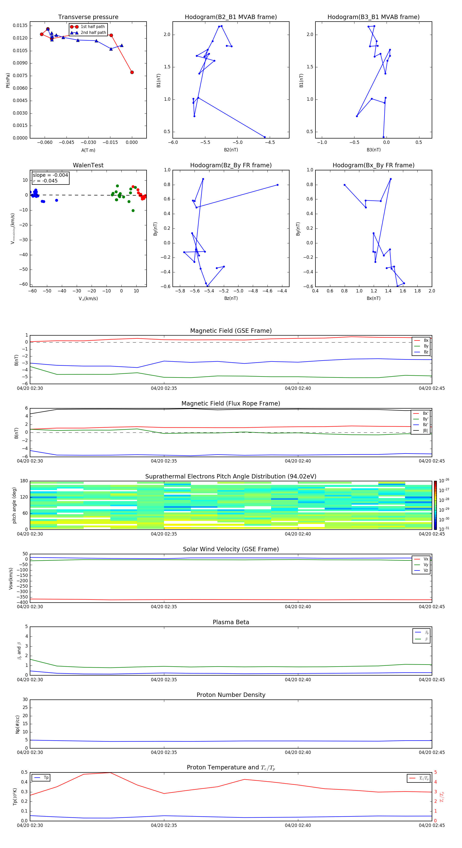
Task: Click the 'pitch angle (deg)' axis label
Action: 14,505
